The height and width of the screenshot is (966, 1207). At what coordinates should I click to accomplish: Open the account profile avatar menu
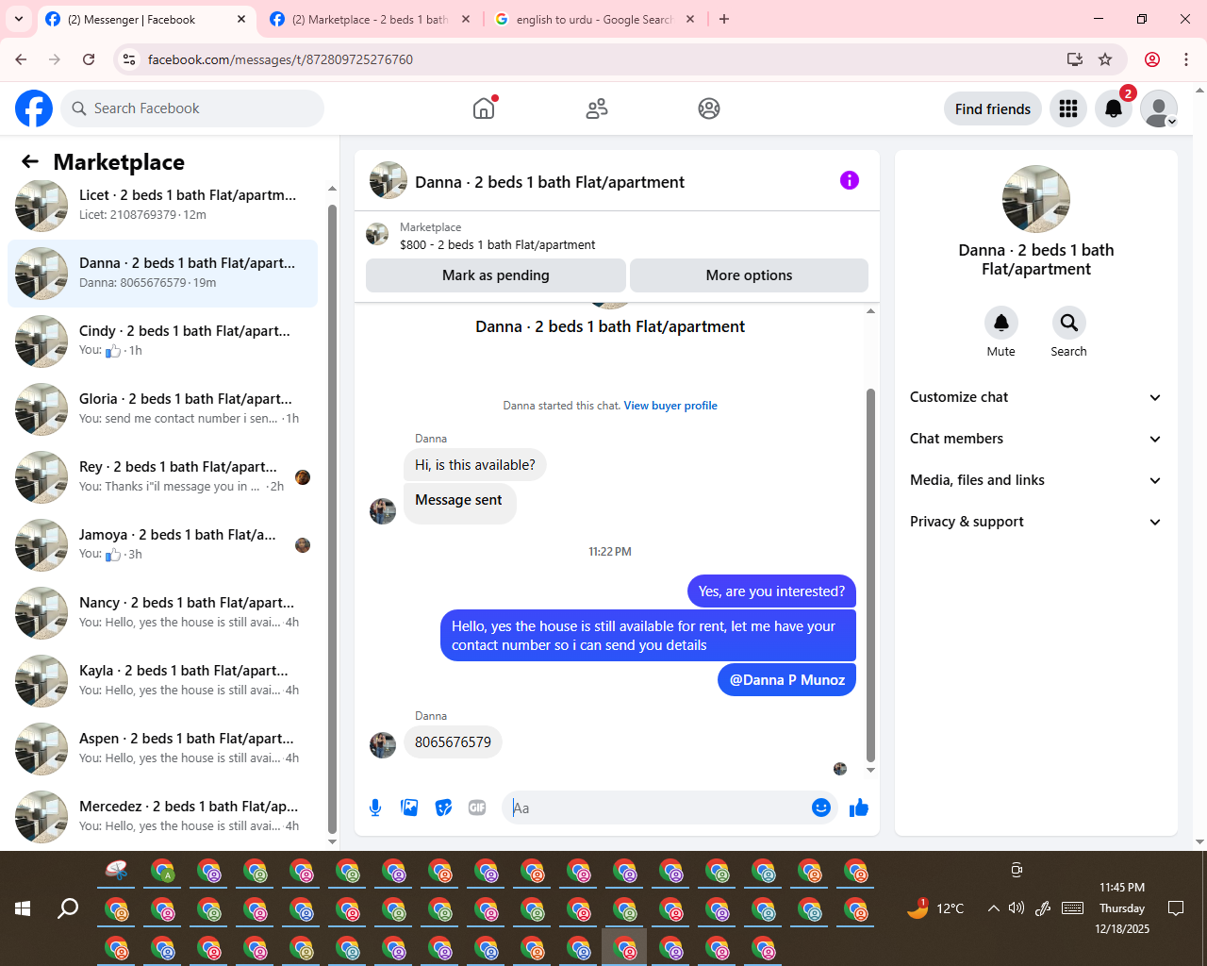tap(1159, 108)
